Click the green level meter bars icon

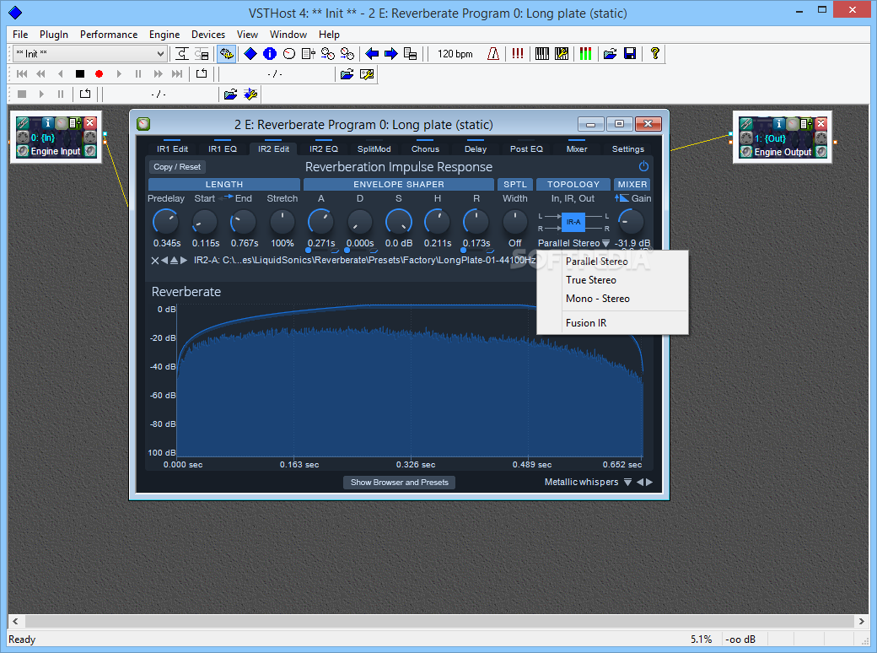pos(585,54)
